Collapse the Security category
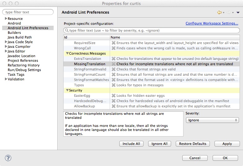This screenshot has width=243, height=166. (x=67, y=90)
